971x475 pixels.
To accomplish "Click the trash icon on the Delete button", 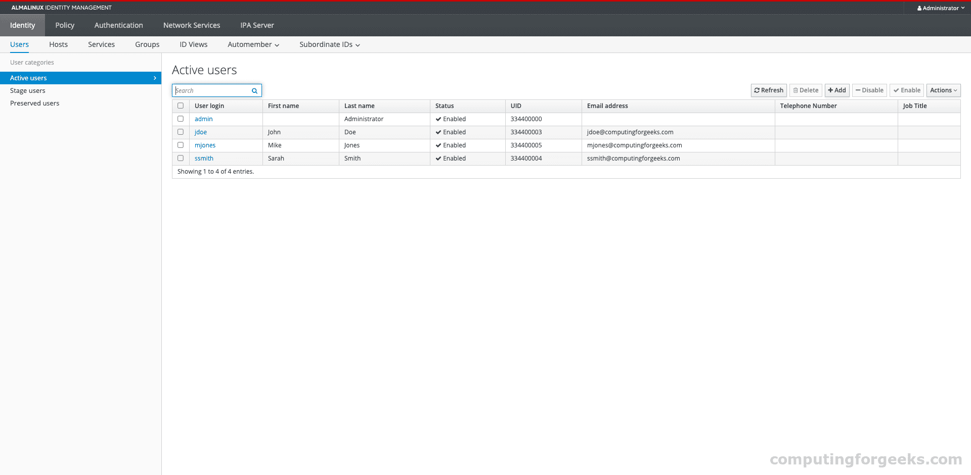I will (x=795, y=90).
